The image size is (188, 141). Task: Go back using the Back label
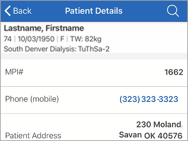(x=22, y=11)
